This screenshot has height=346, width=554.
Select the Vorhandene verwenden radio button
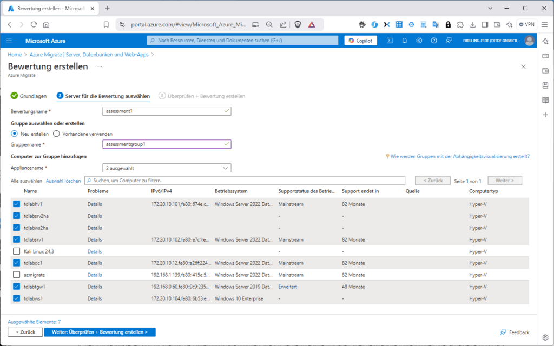click(x=56, y=134)
